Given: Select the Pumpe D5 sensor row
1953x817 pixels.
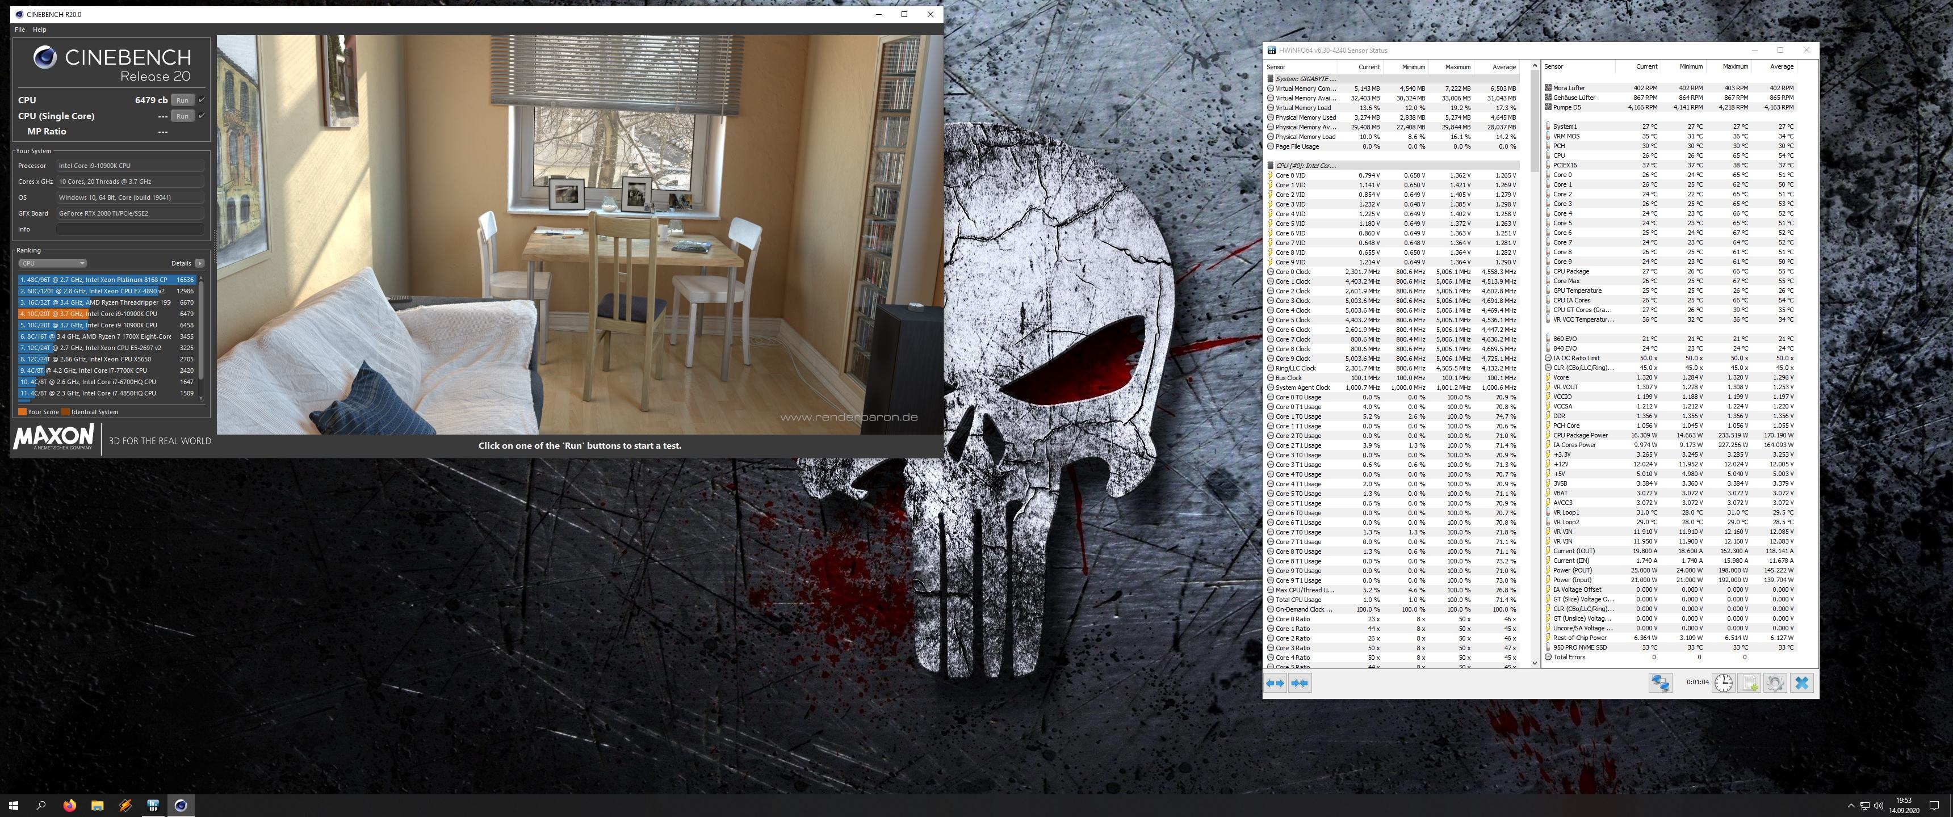Looking at the screenshot, I should [1670, 107].
